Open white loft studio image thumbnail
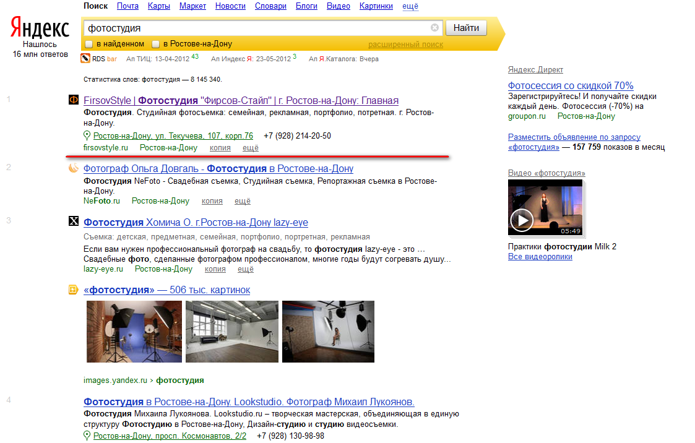Viewport: 695px width, 443px height. click(232, 332)
